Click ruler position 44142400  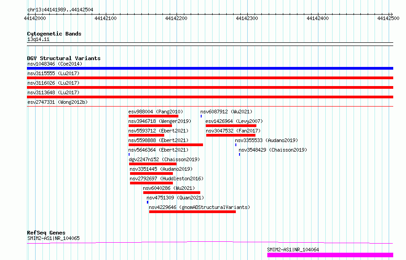318,18
